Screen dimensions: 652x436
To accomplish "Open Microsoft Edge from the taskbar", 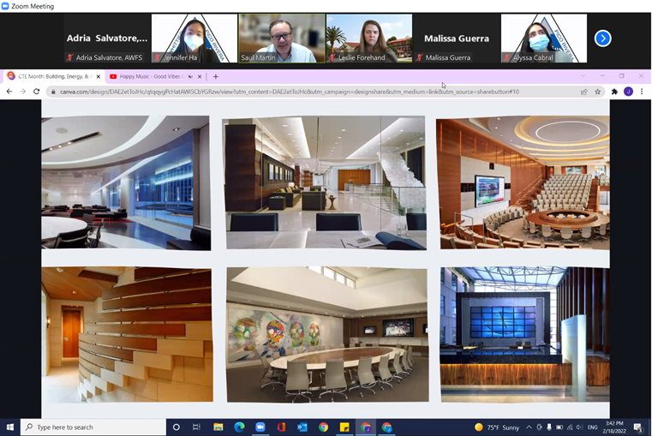I will coord(239,427).
